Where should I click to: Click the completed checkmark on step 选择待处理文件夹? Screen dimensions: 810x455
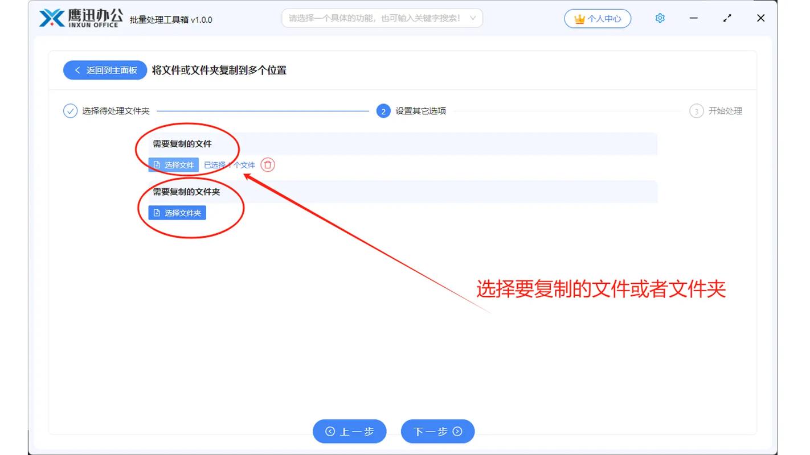(x=70, y=111)
